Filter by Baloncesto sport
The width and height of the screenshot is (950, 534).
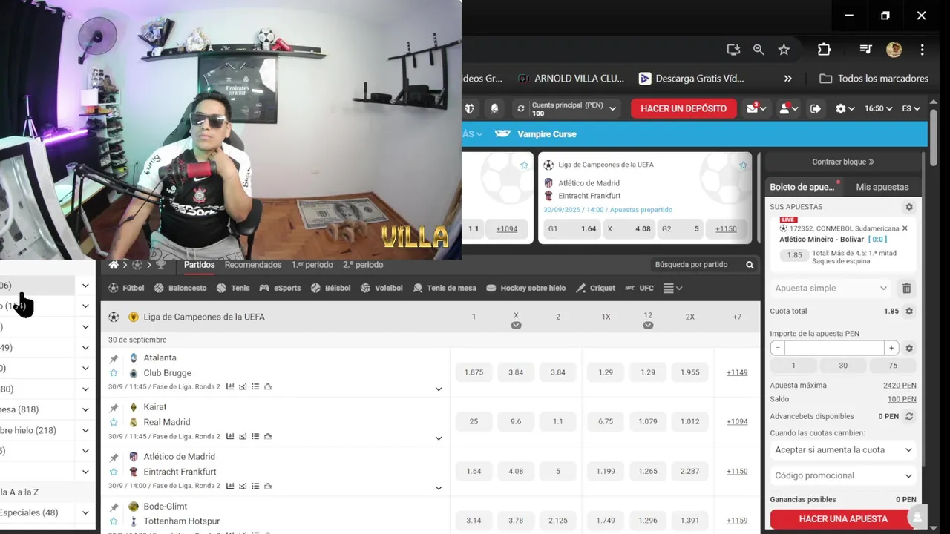[180, 288]
